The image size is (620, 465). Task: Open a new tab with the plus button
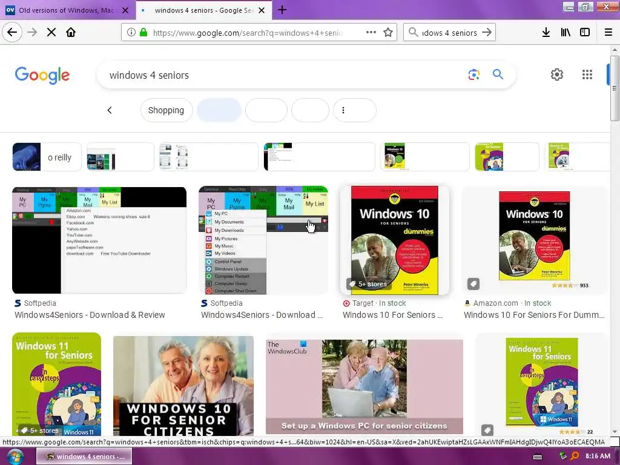point(282,10)
